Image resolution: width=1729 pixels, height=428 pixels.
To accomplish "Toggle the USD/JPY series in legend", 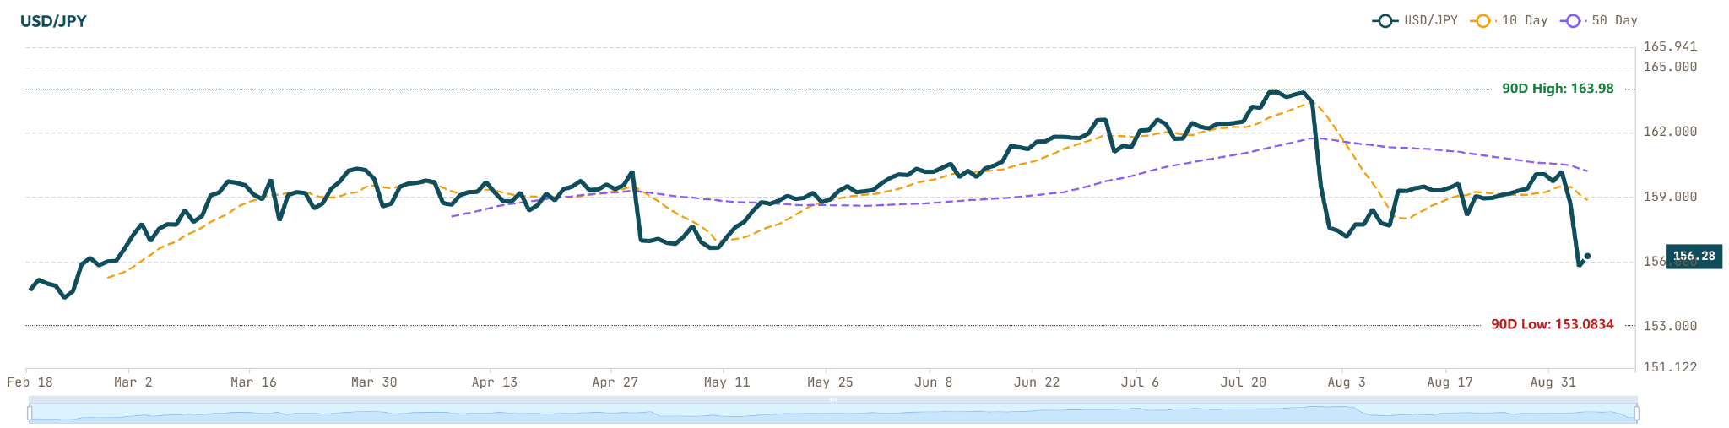I will tap(1415, 20).
